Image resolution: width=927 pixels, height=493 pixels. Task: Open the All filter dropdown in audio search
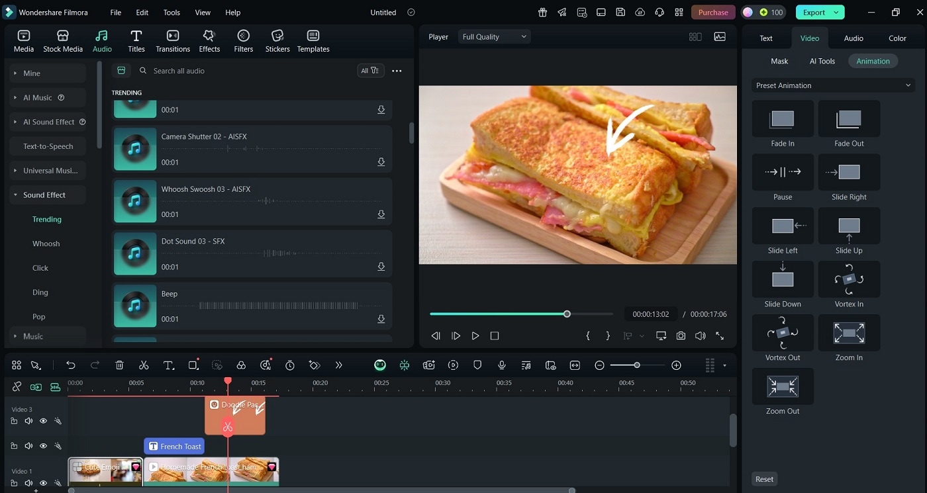tap(371, 71)
